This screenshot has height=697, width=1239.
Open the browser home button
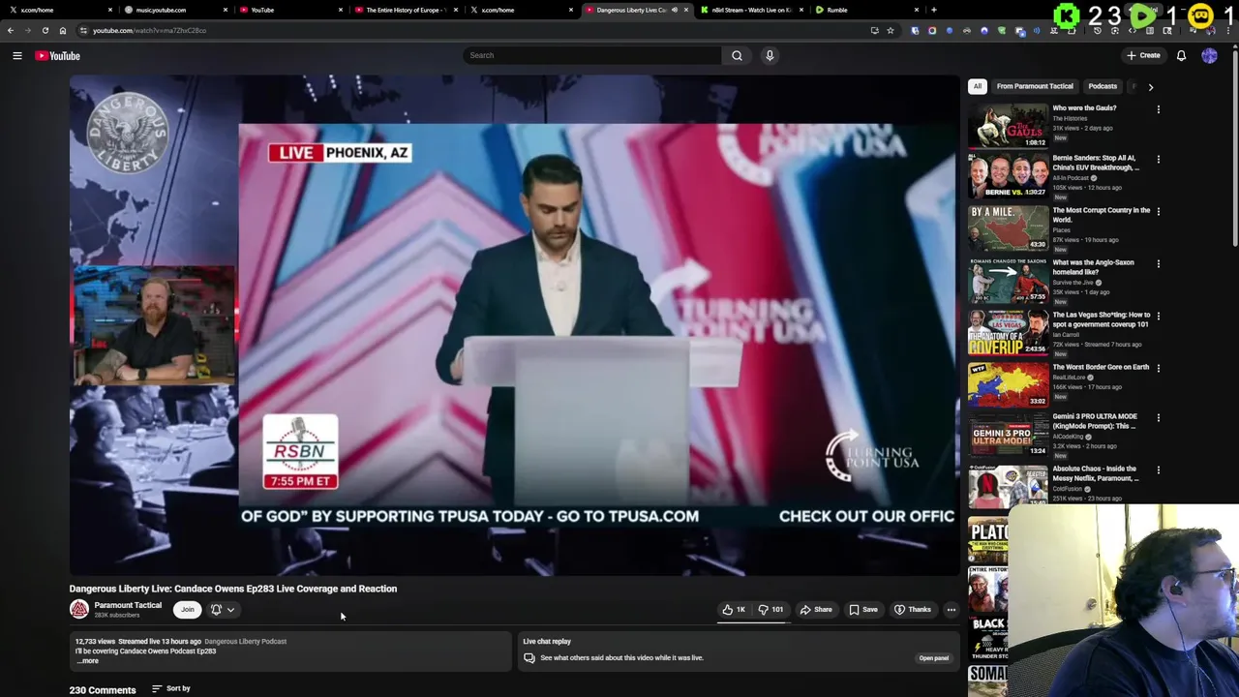click(x=63, y=30)
